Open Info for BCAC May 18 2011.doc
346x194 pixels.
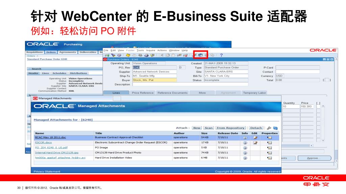pyautogui.click(x=245, y=138)
